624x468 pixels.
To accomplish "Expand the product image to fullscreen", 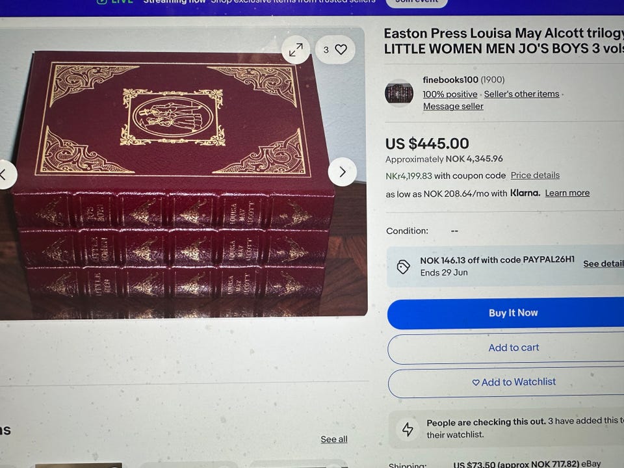I will click(x=295, y=50).
